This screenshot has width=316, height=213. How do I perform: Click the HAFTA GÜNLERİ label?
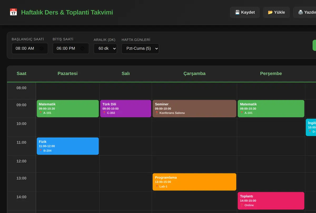tap(136, 40)
